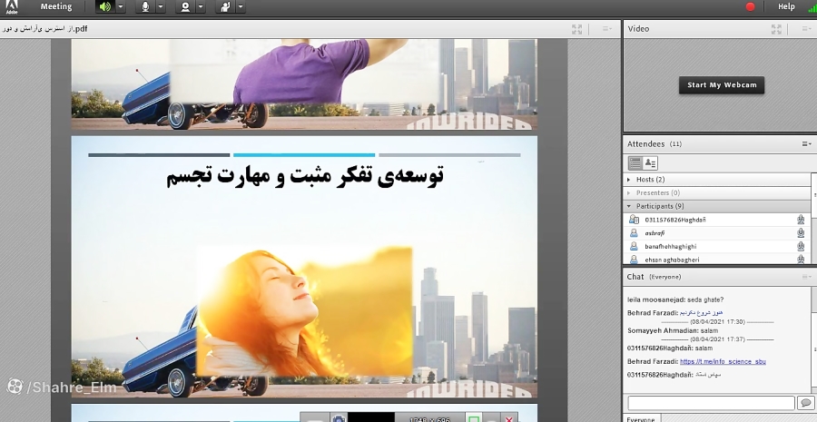Screen dimensions: 817x422
Task: Check the green connection status bars
Action: (812, 7)
